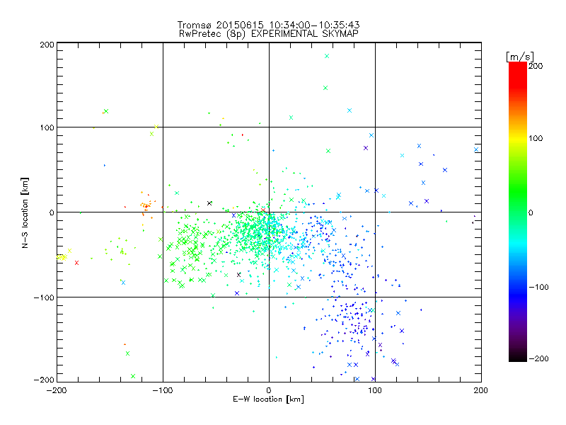Click the 'RwPretec (8p) EXPERIMENTAL SKYMAP' subtitle
566x425 pixels.
[268, 34]
